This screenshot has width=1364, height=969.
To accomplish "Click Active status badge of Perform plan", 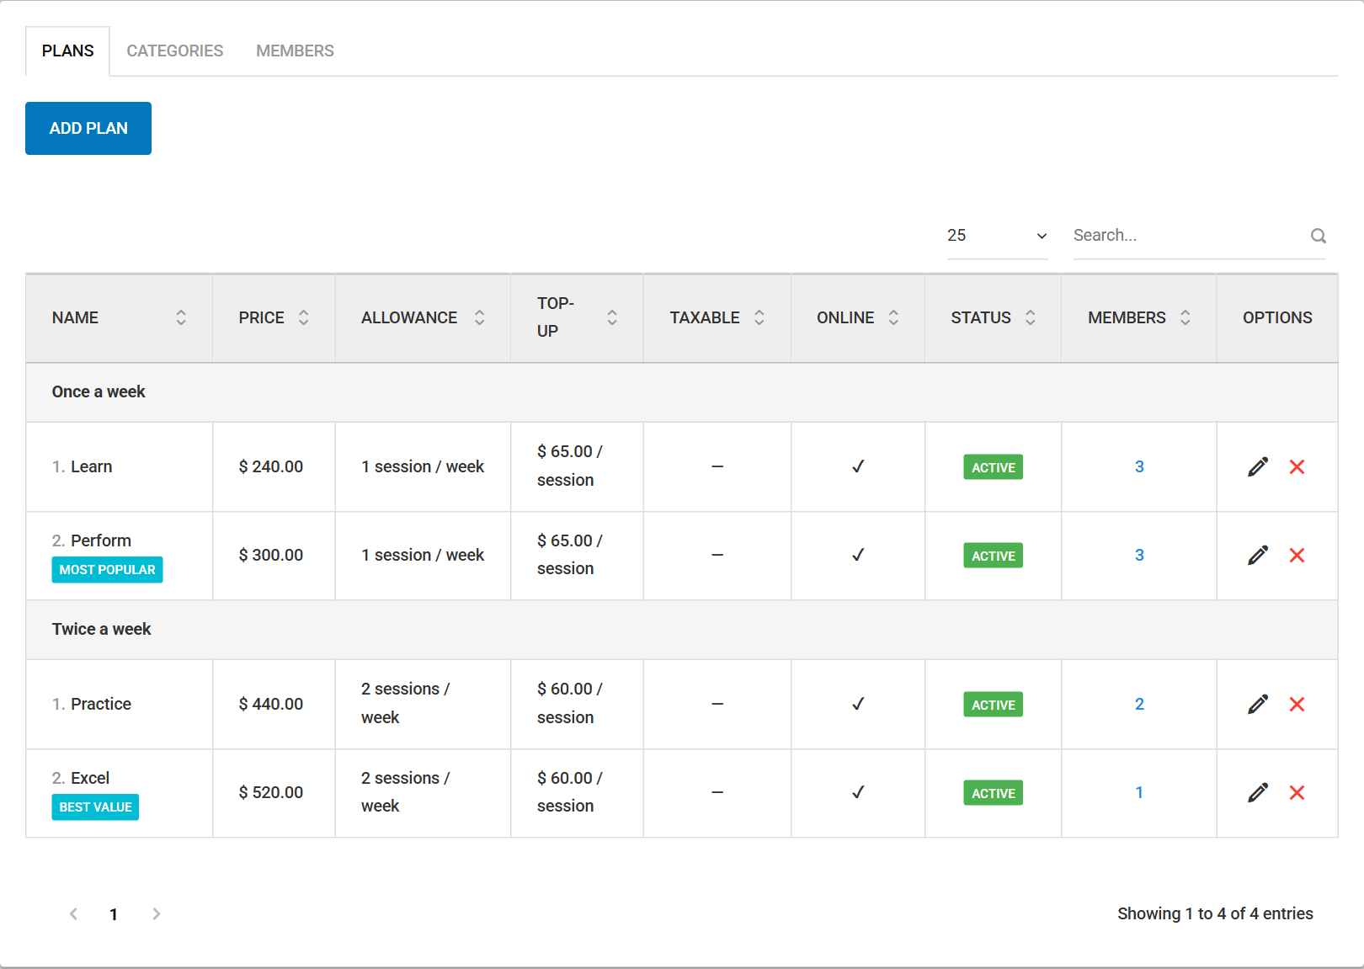I will tap(994, 556).
